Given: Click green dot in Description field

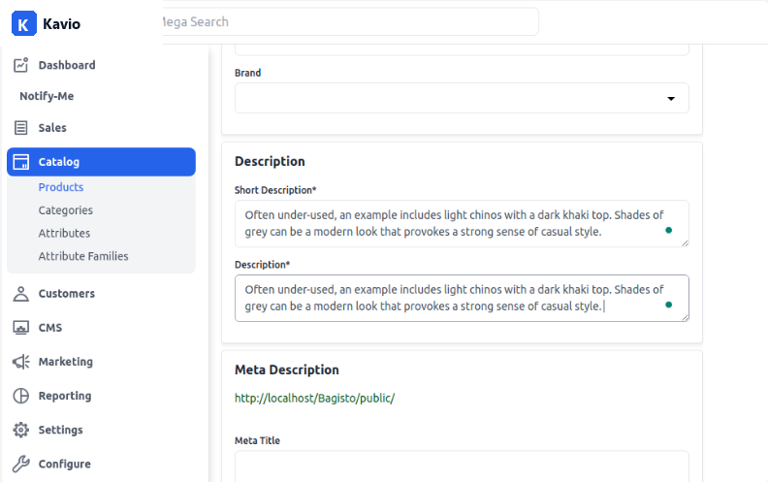Looking at the screenshot, I should pos(668,305).
